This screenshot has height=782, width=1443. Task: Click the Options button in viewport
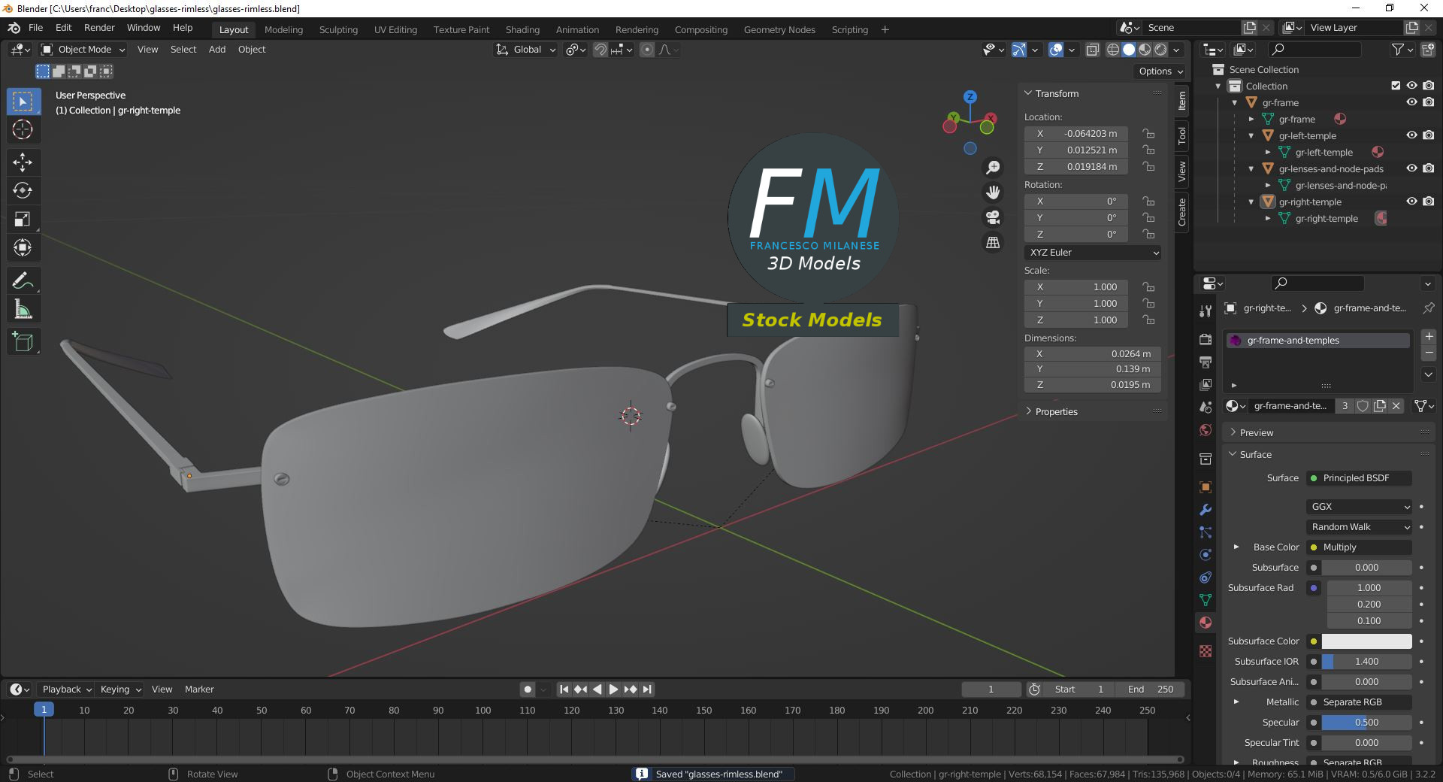[x=1160, y=71]
